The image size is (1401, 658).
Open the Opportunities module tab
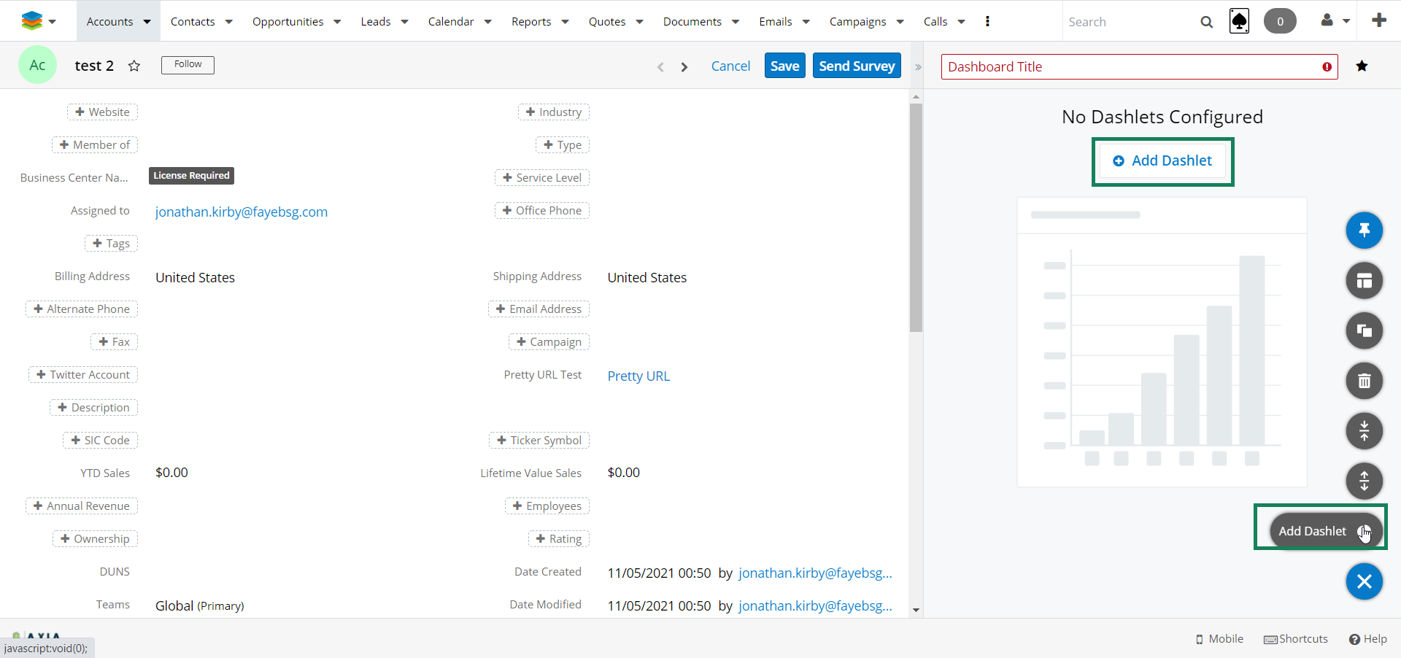(x=287, y=22)
